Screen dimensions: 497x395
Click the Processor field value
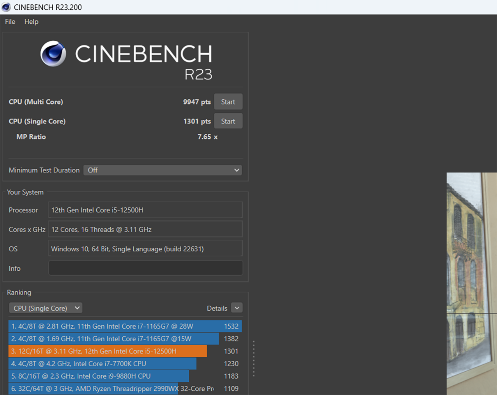tap(146, 210)
